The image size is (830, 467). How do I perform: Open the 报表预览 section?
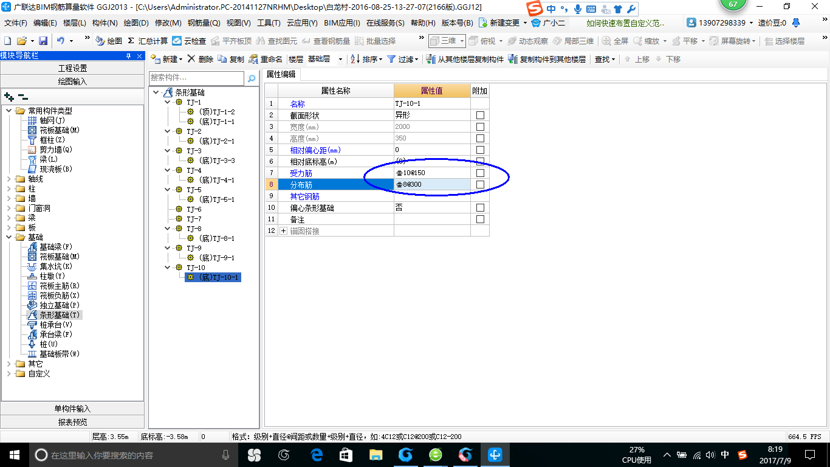coord(73,422)
